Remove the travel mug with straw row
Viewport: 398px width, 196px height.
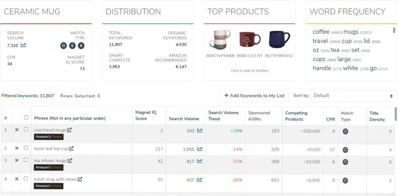pos(17,179)
